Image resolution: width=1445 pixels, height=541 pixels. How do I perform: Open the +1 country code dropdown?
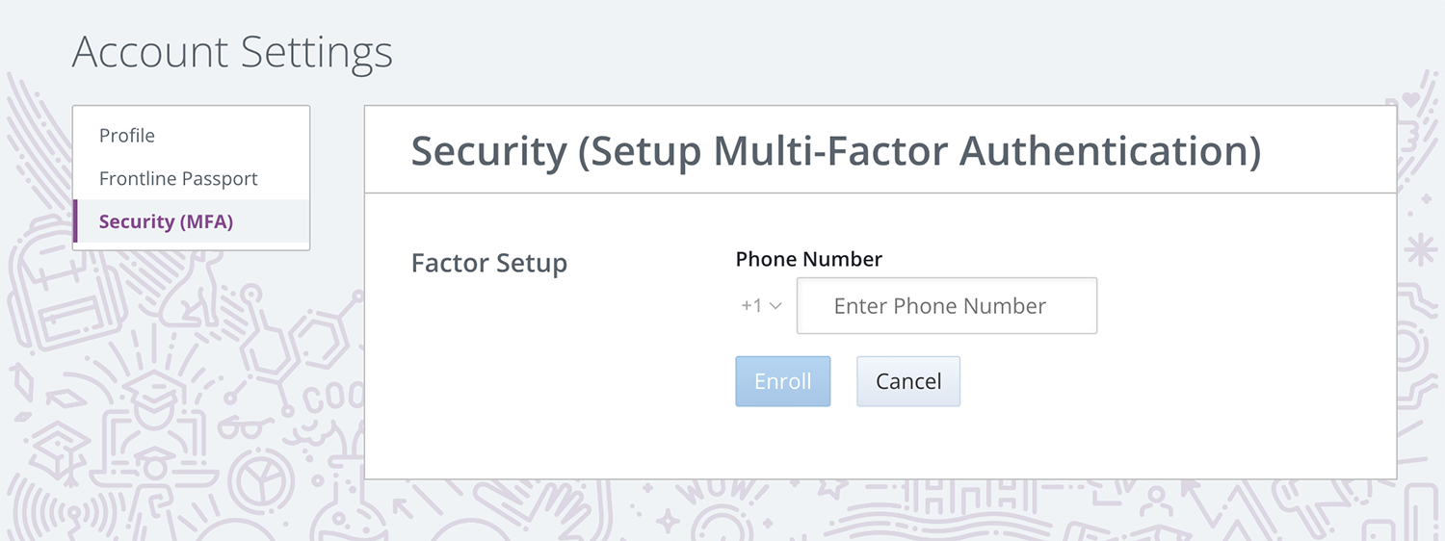(x=761, y=306)
